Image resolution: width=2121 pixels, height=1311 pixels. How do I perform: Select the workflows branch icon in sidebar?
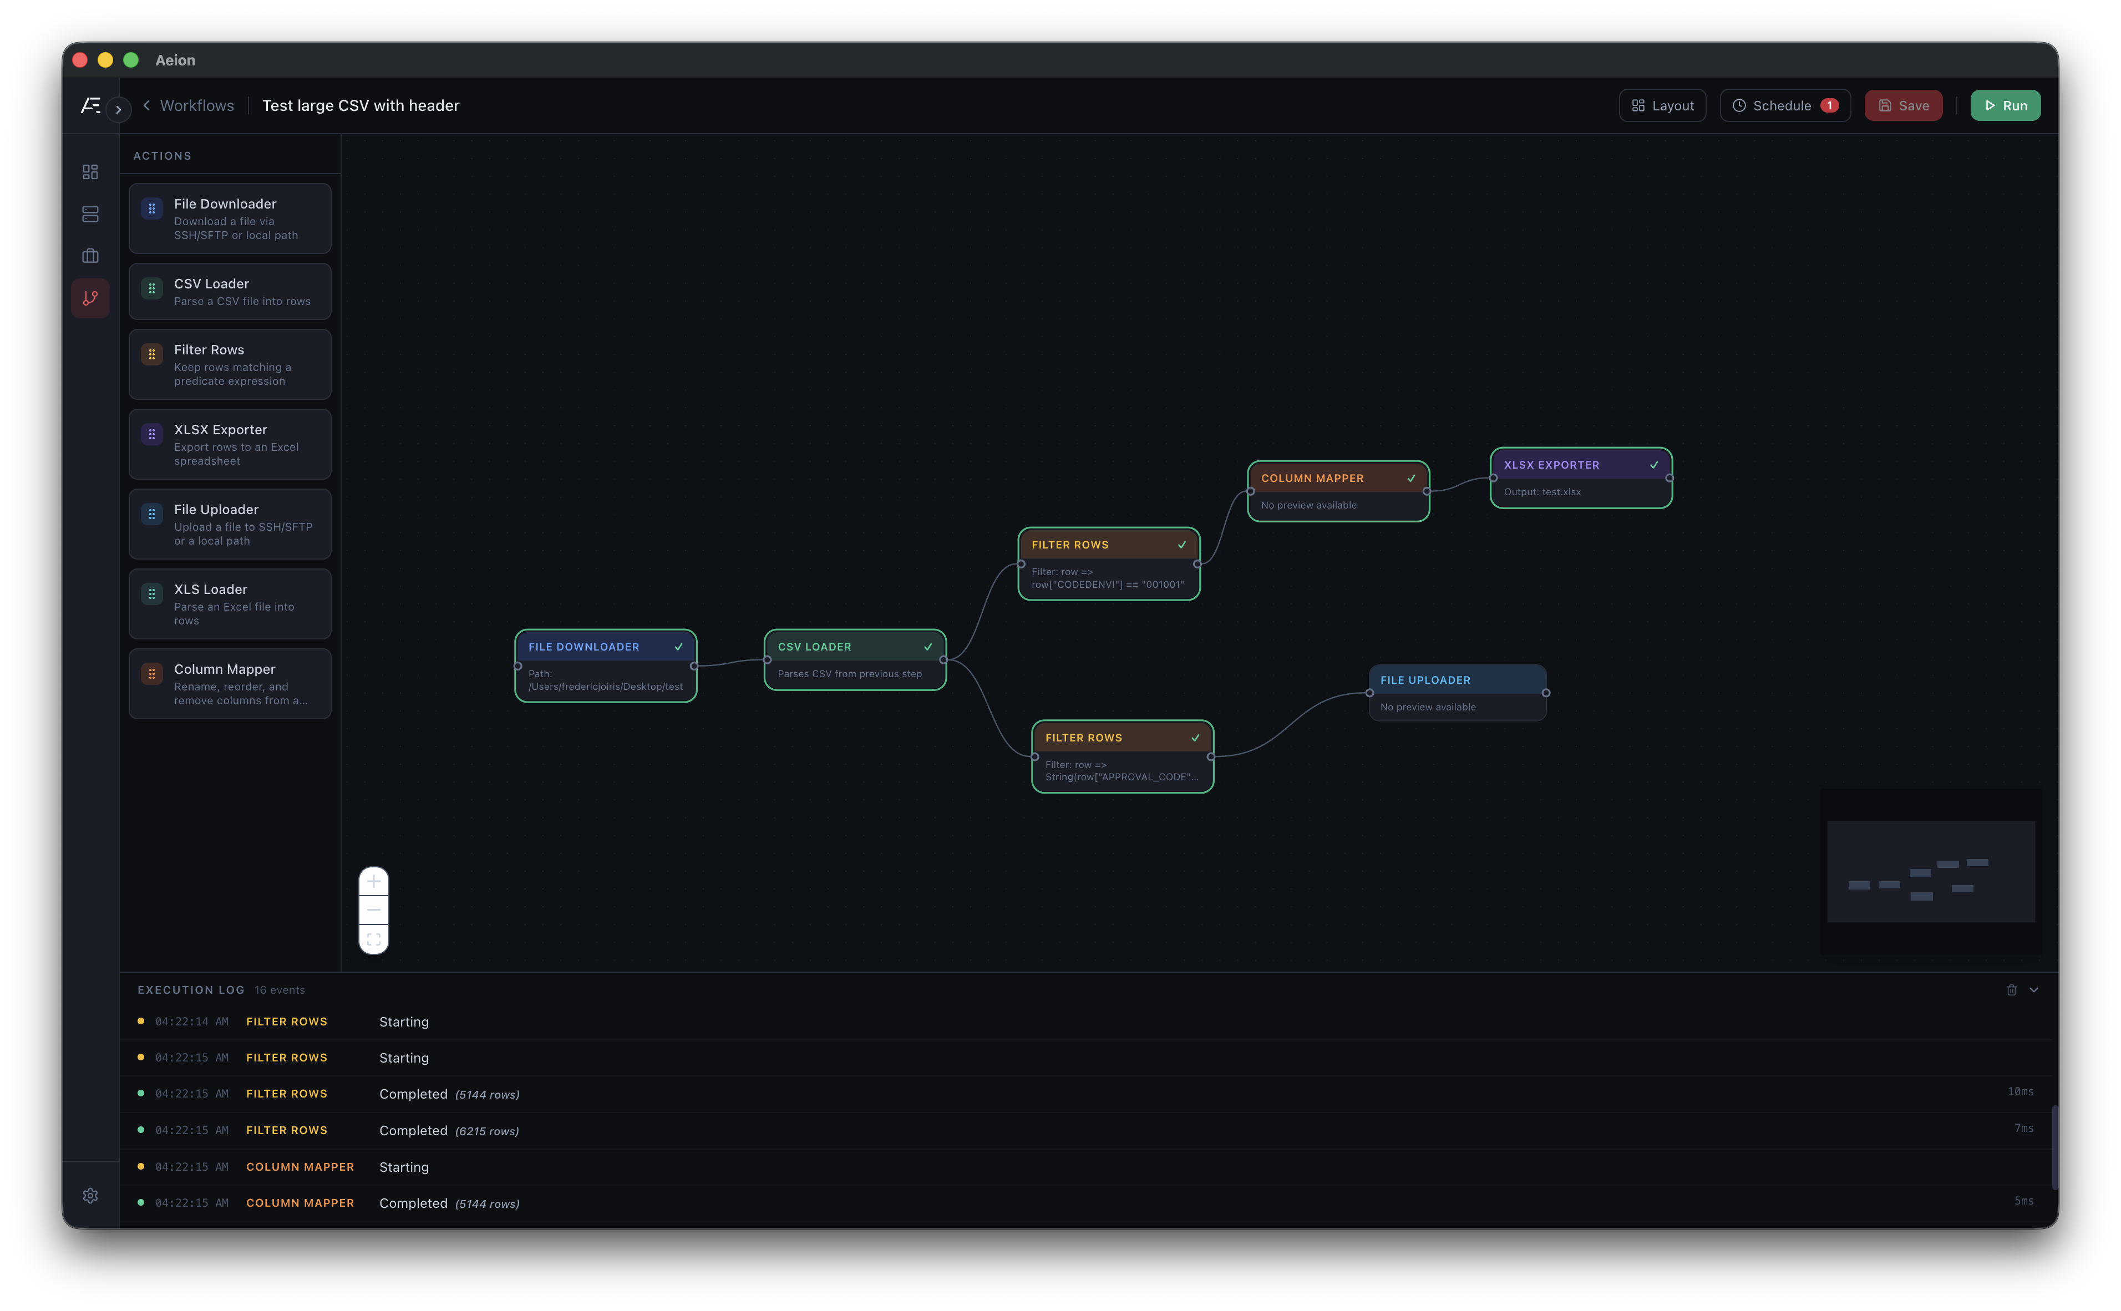90,298
